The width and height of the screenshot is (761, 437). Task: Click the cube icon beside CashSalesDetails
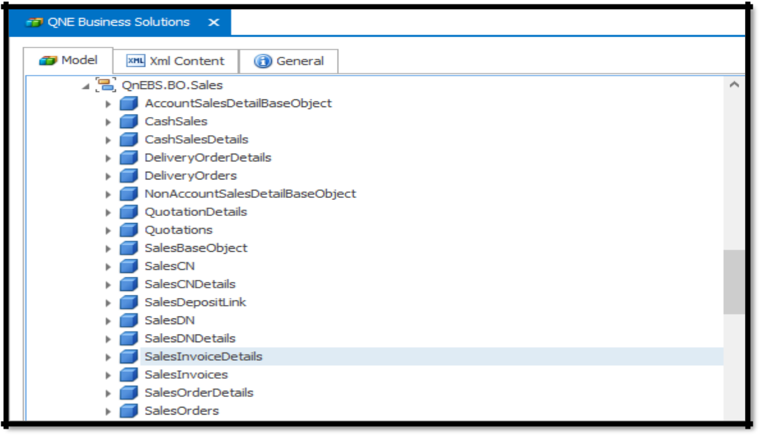129,139
